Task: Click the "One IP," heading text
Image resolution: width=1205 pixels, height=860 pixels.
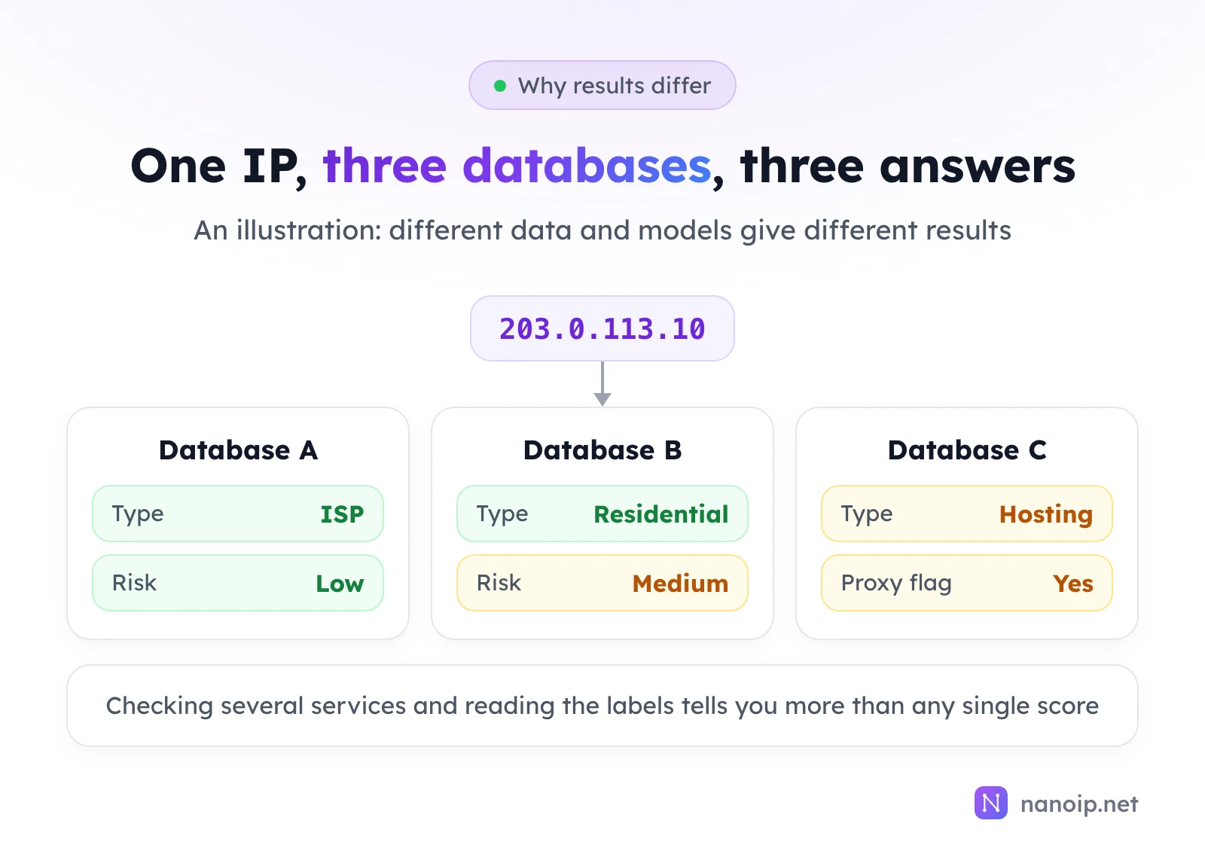Action: click(218, 167)
